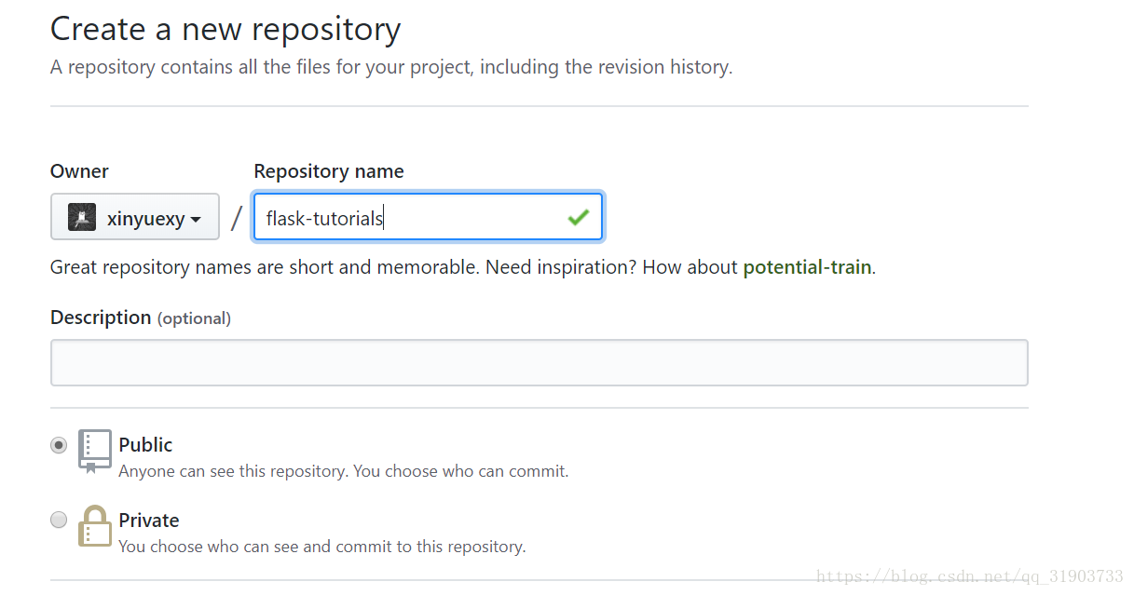The image size is (1134, 595).
Task: Click the private repository lock icon
Action: click(95, 525)
